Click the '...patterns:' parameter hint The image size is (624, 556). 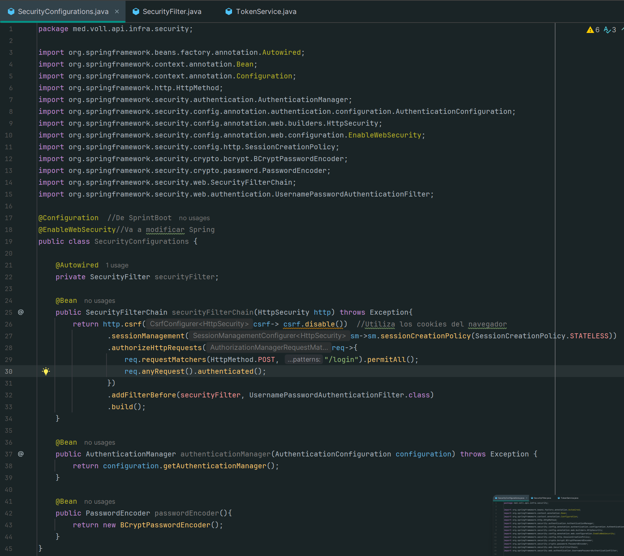tap(304, 359)
